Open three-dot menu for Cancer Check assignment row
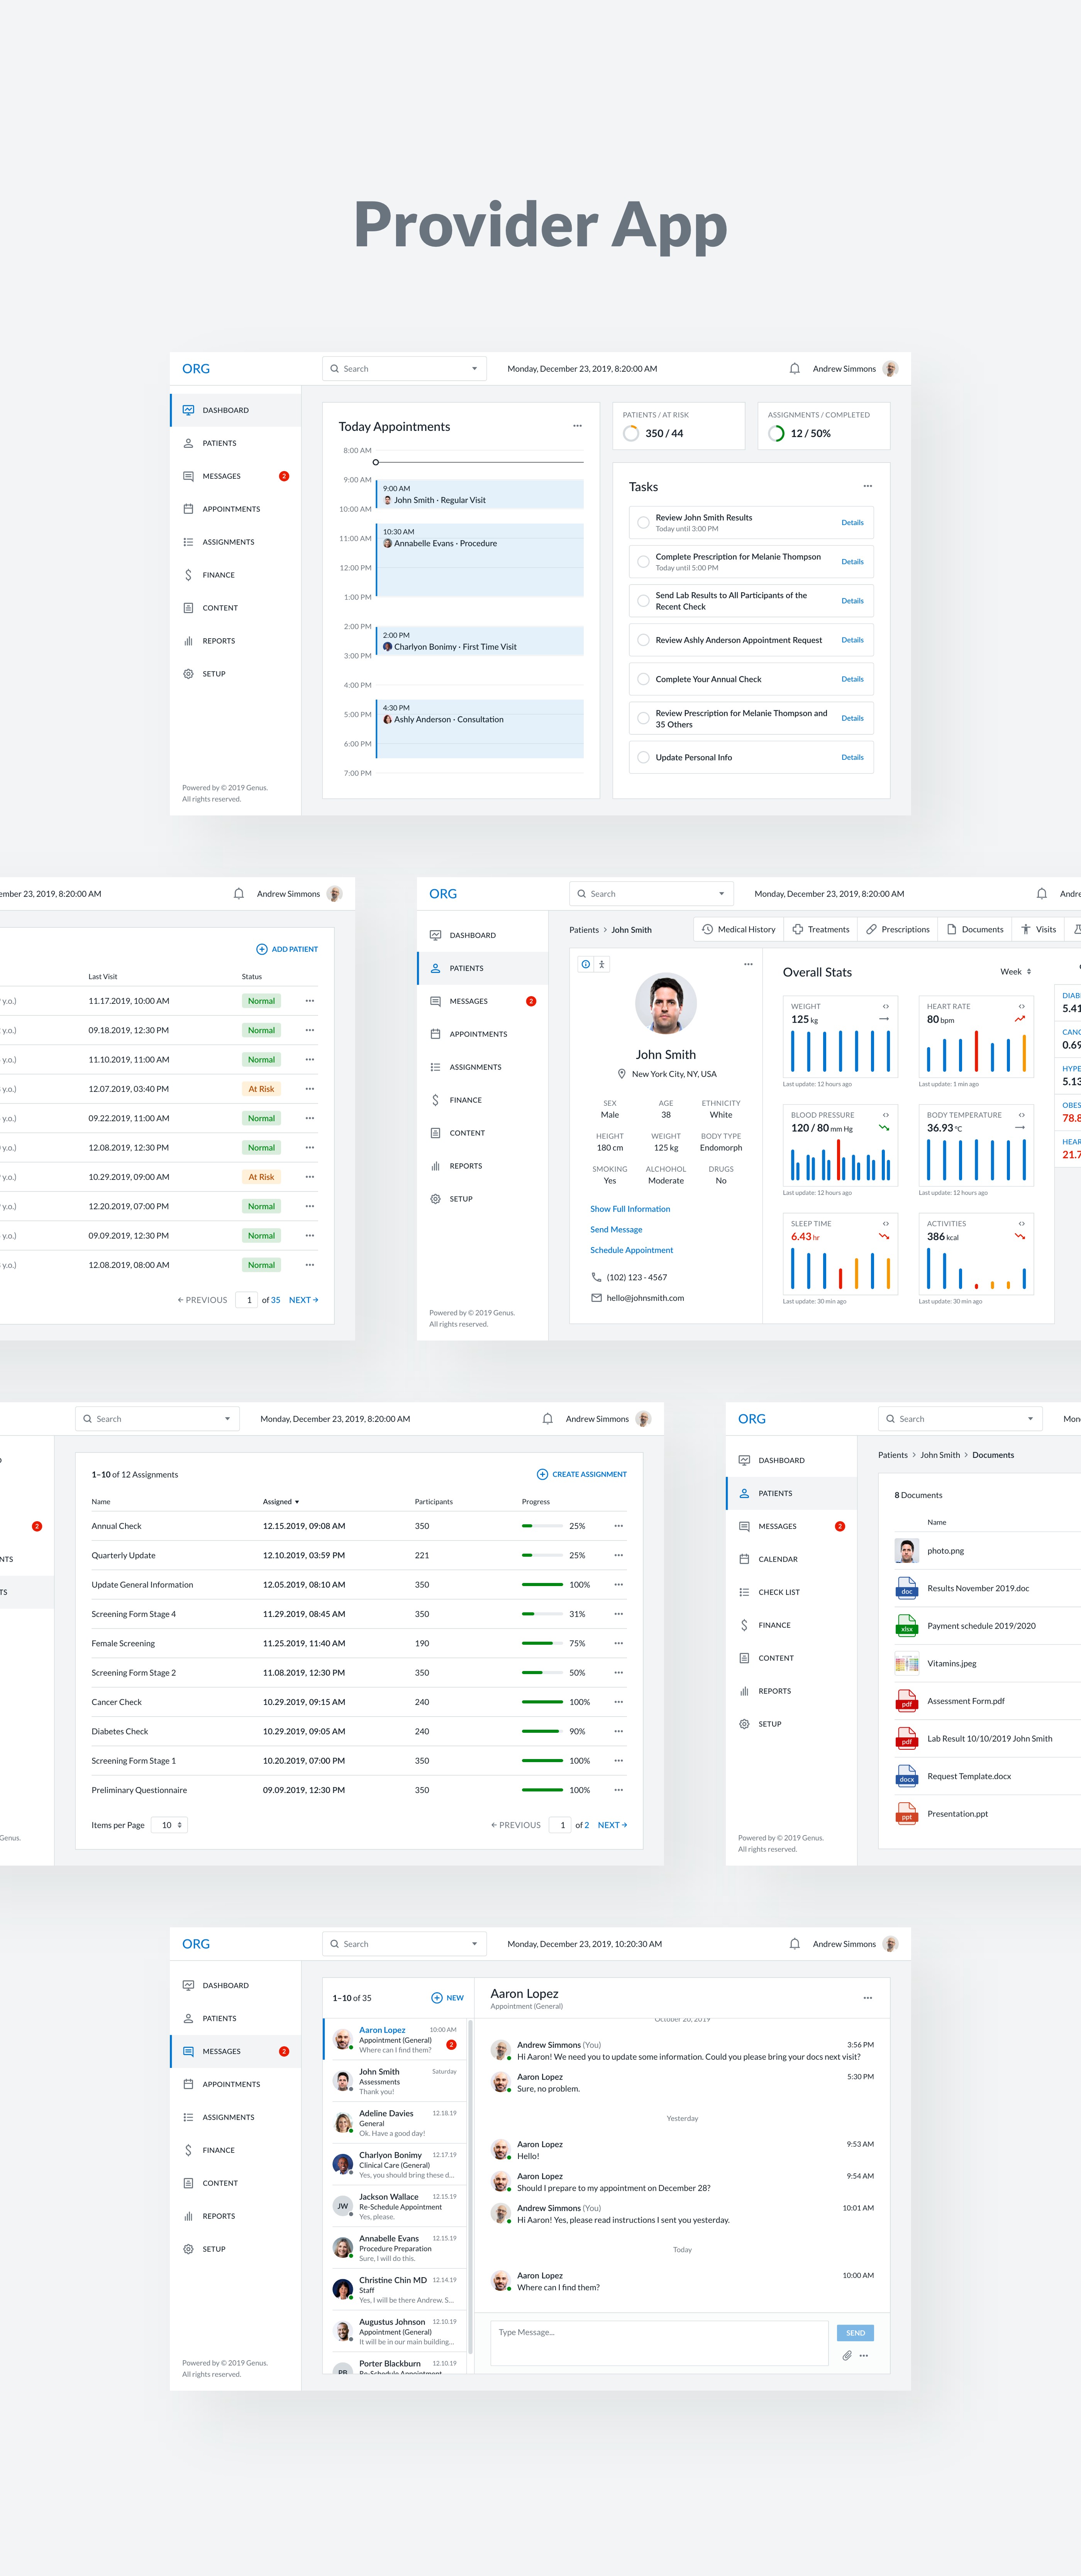 pyautogui.click(x=618, y=1702)
